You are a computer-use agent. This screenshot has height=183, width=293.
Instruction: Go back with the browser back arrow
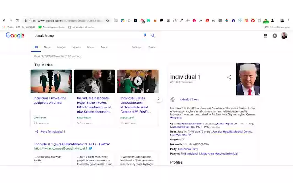4,21
